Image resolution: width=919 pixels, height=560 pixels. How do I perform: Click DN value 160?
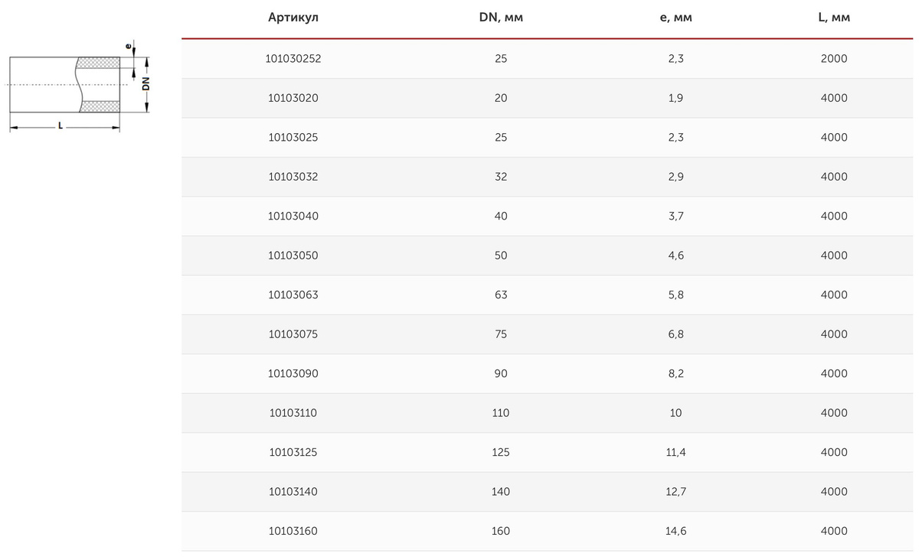click(501, 531)
